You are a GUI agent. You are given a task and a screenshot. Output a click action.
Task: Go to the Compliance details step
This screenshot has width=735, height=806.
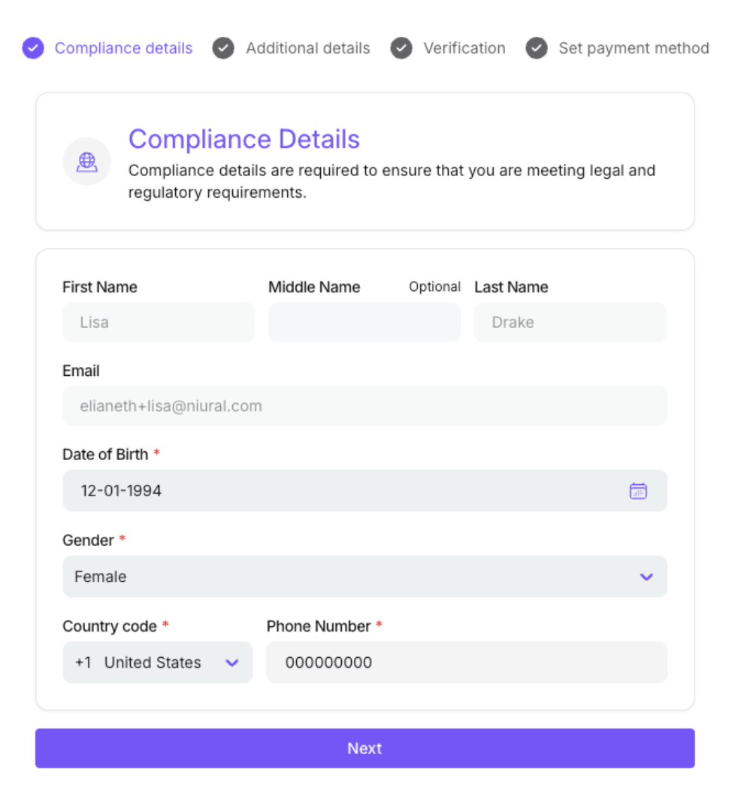123,49
